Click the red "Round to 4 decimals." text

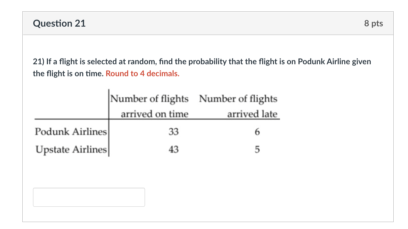[x=142, y=74]
